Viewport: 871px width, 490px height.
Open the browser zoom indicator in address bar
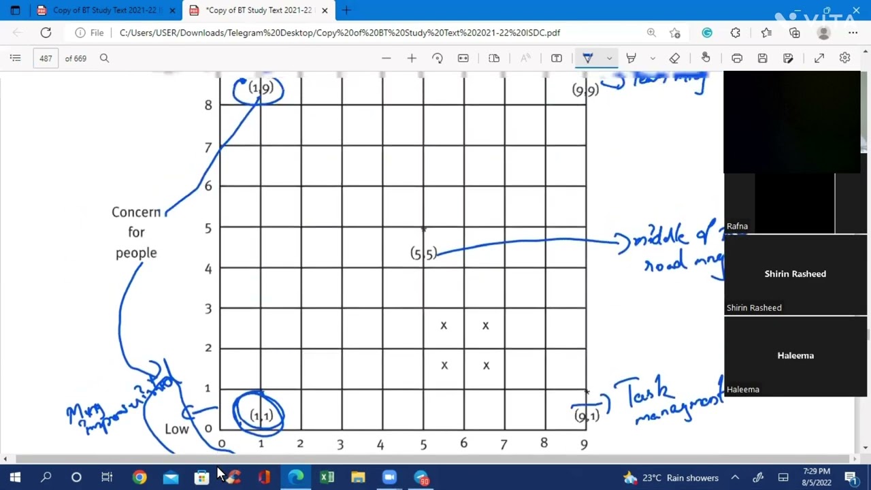651,33
